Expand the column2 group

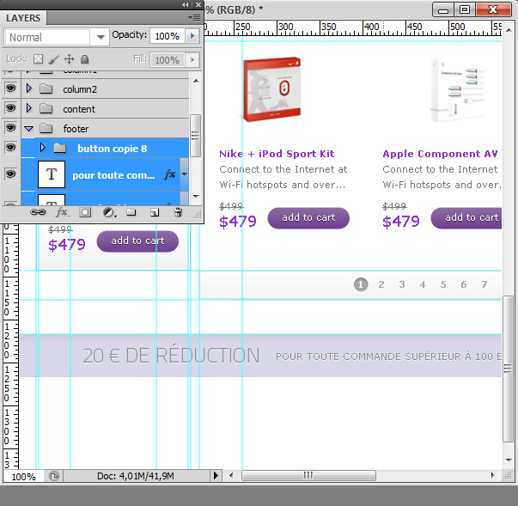[x=29, y=88]
